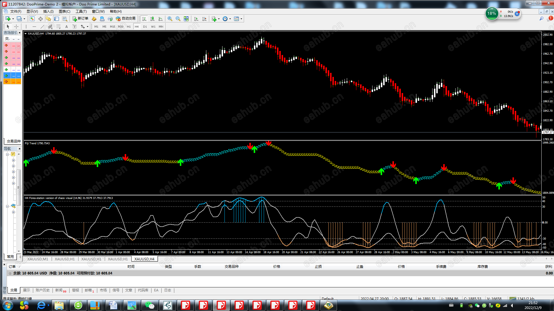
Task: Click the Zoom In magnifier icon
Action: pyautogui.click(x=170, y=19)
